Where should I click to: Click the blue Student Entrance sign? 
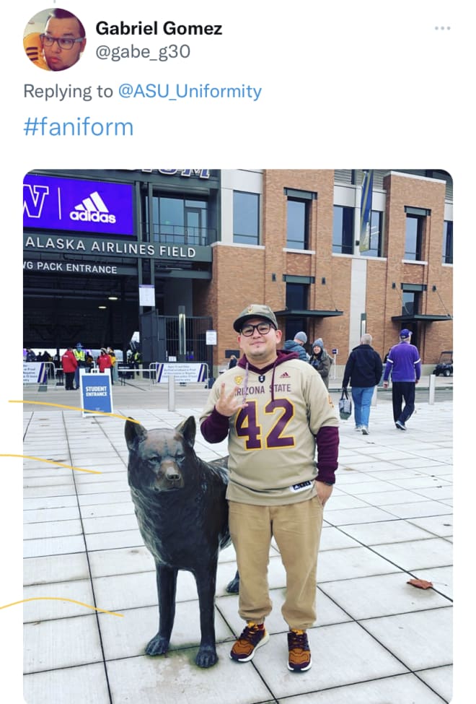(x=96, y=393)
